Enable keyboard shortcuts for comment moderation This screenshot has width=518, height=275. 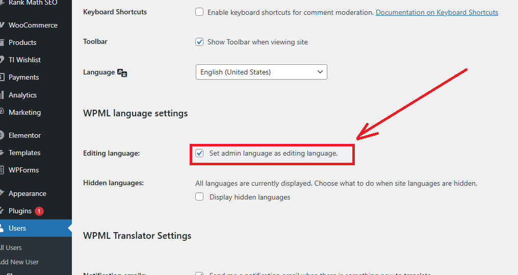point(199,12)
